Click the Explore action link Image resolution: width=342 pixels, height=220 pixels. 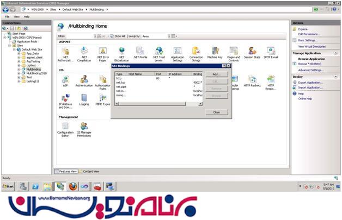point(303,29)
